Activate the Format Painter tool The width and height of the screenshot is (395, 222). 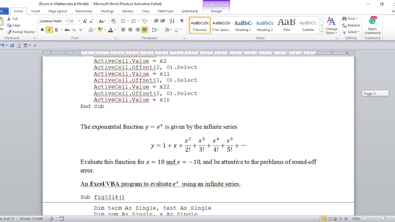click(x=21, y=32)
